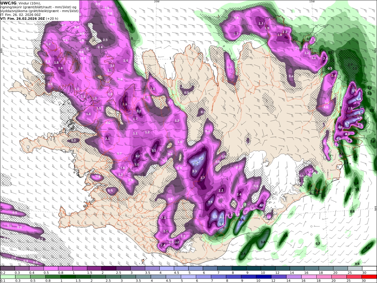The width and height of the screenshot is (377, 283).
Task: Click the 5.5 value on the east coast
Action: (347, 124)
